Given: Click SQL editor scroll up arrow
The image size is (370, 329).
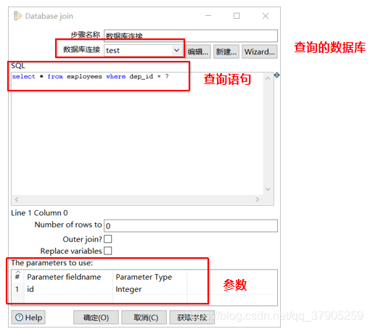Looking at the screenshot, I should pos(268,78).
